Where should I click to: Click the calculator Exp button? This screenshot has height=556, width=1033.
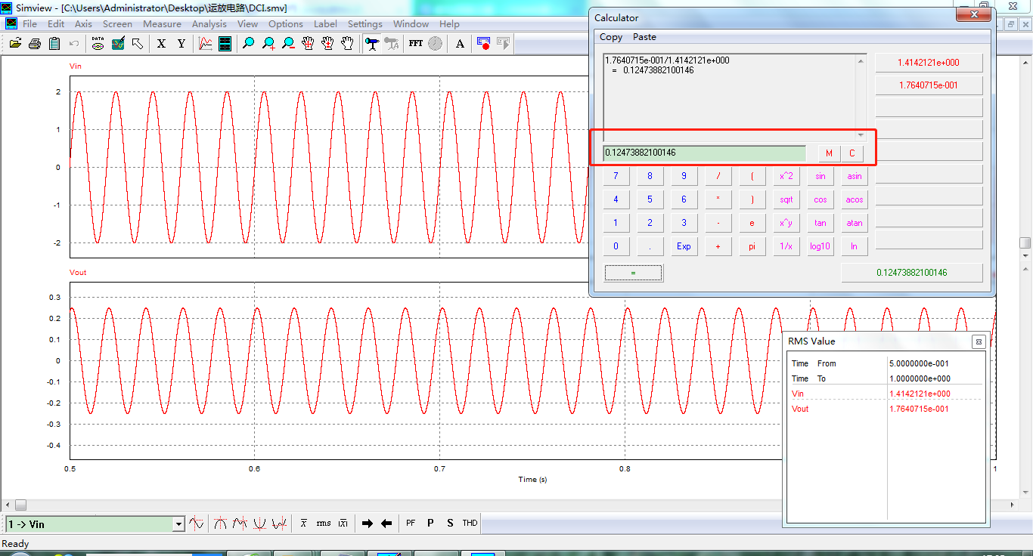pyautogui.click(x=684, y=247)
